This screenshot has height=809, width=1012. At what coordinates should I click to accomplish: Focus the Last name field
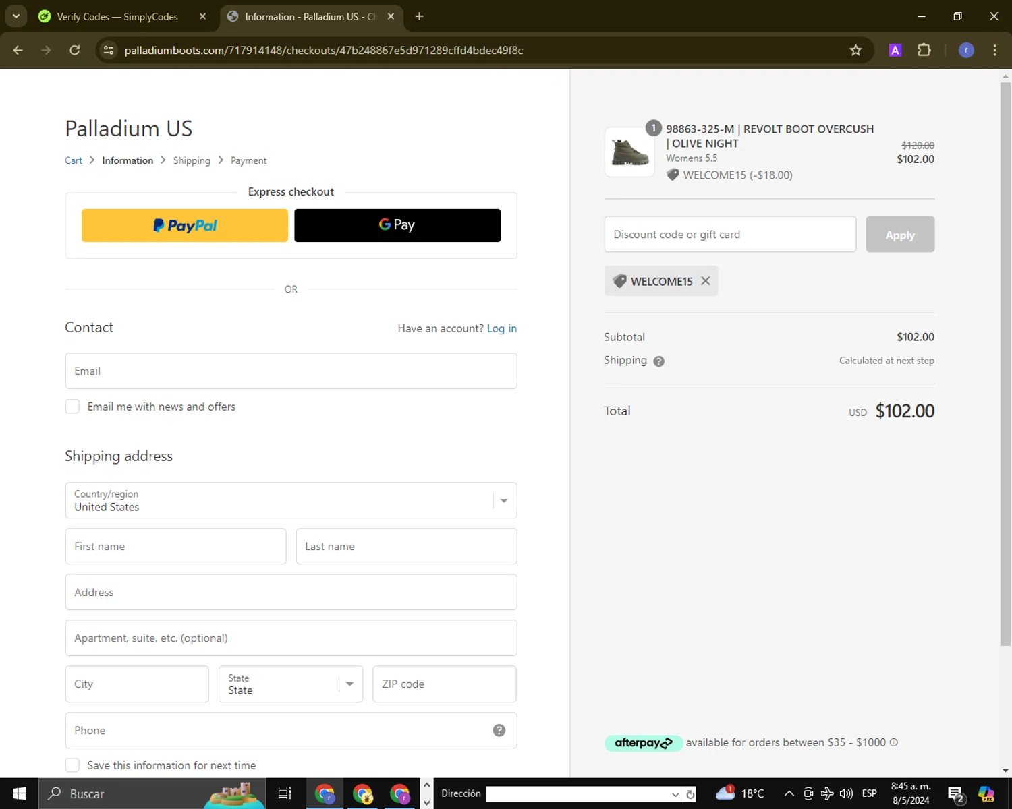point(406,546)
